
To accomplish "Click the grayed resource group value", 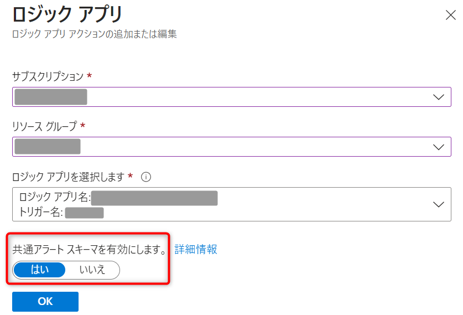I will pyautogui.click(x=48, y=147).
